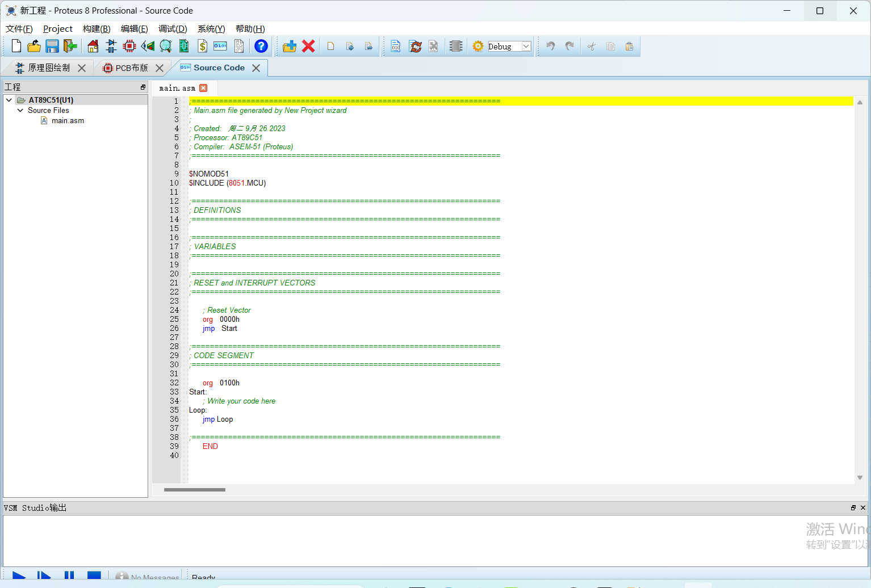
Task: Open the 3D Visualizer toolbar icon
Action: tap(148, 46)
